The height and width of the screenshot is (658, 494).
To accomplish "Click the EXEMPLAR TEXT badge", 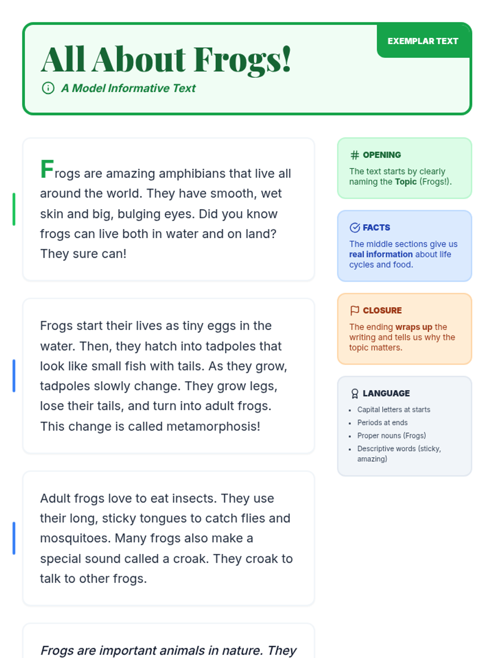I will coord(423,41).
